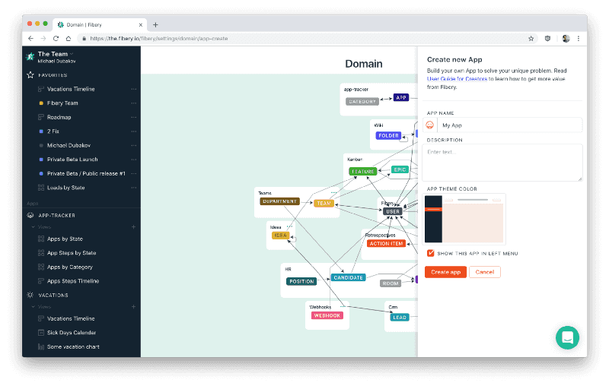Collapse the Views section under App-Tracker
Image resolution: width=609 pixels, height=386 pixels.
click(x=33, y=226)
